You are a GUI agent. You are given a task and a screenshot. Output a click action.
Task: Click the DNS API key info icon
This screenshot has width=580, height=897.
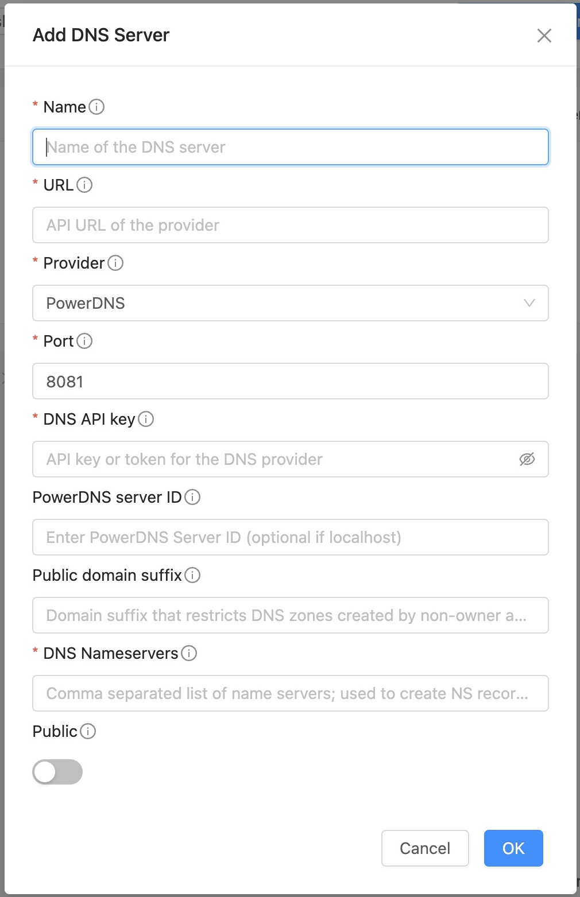coord(146,419)
